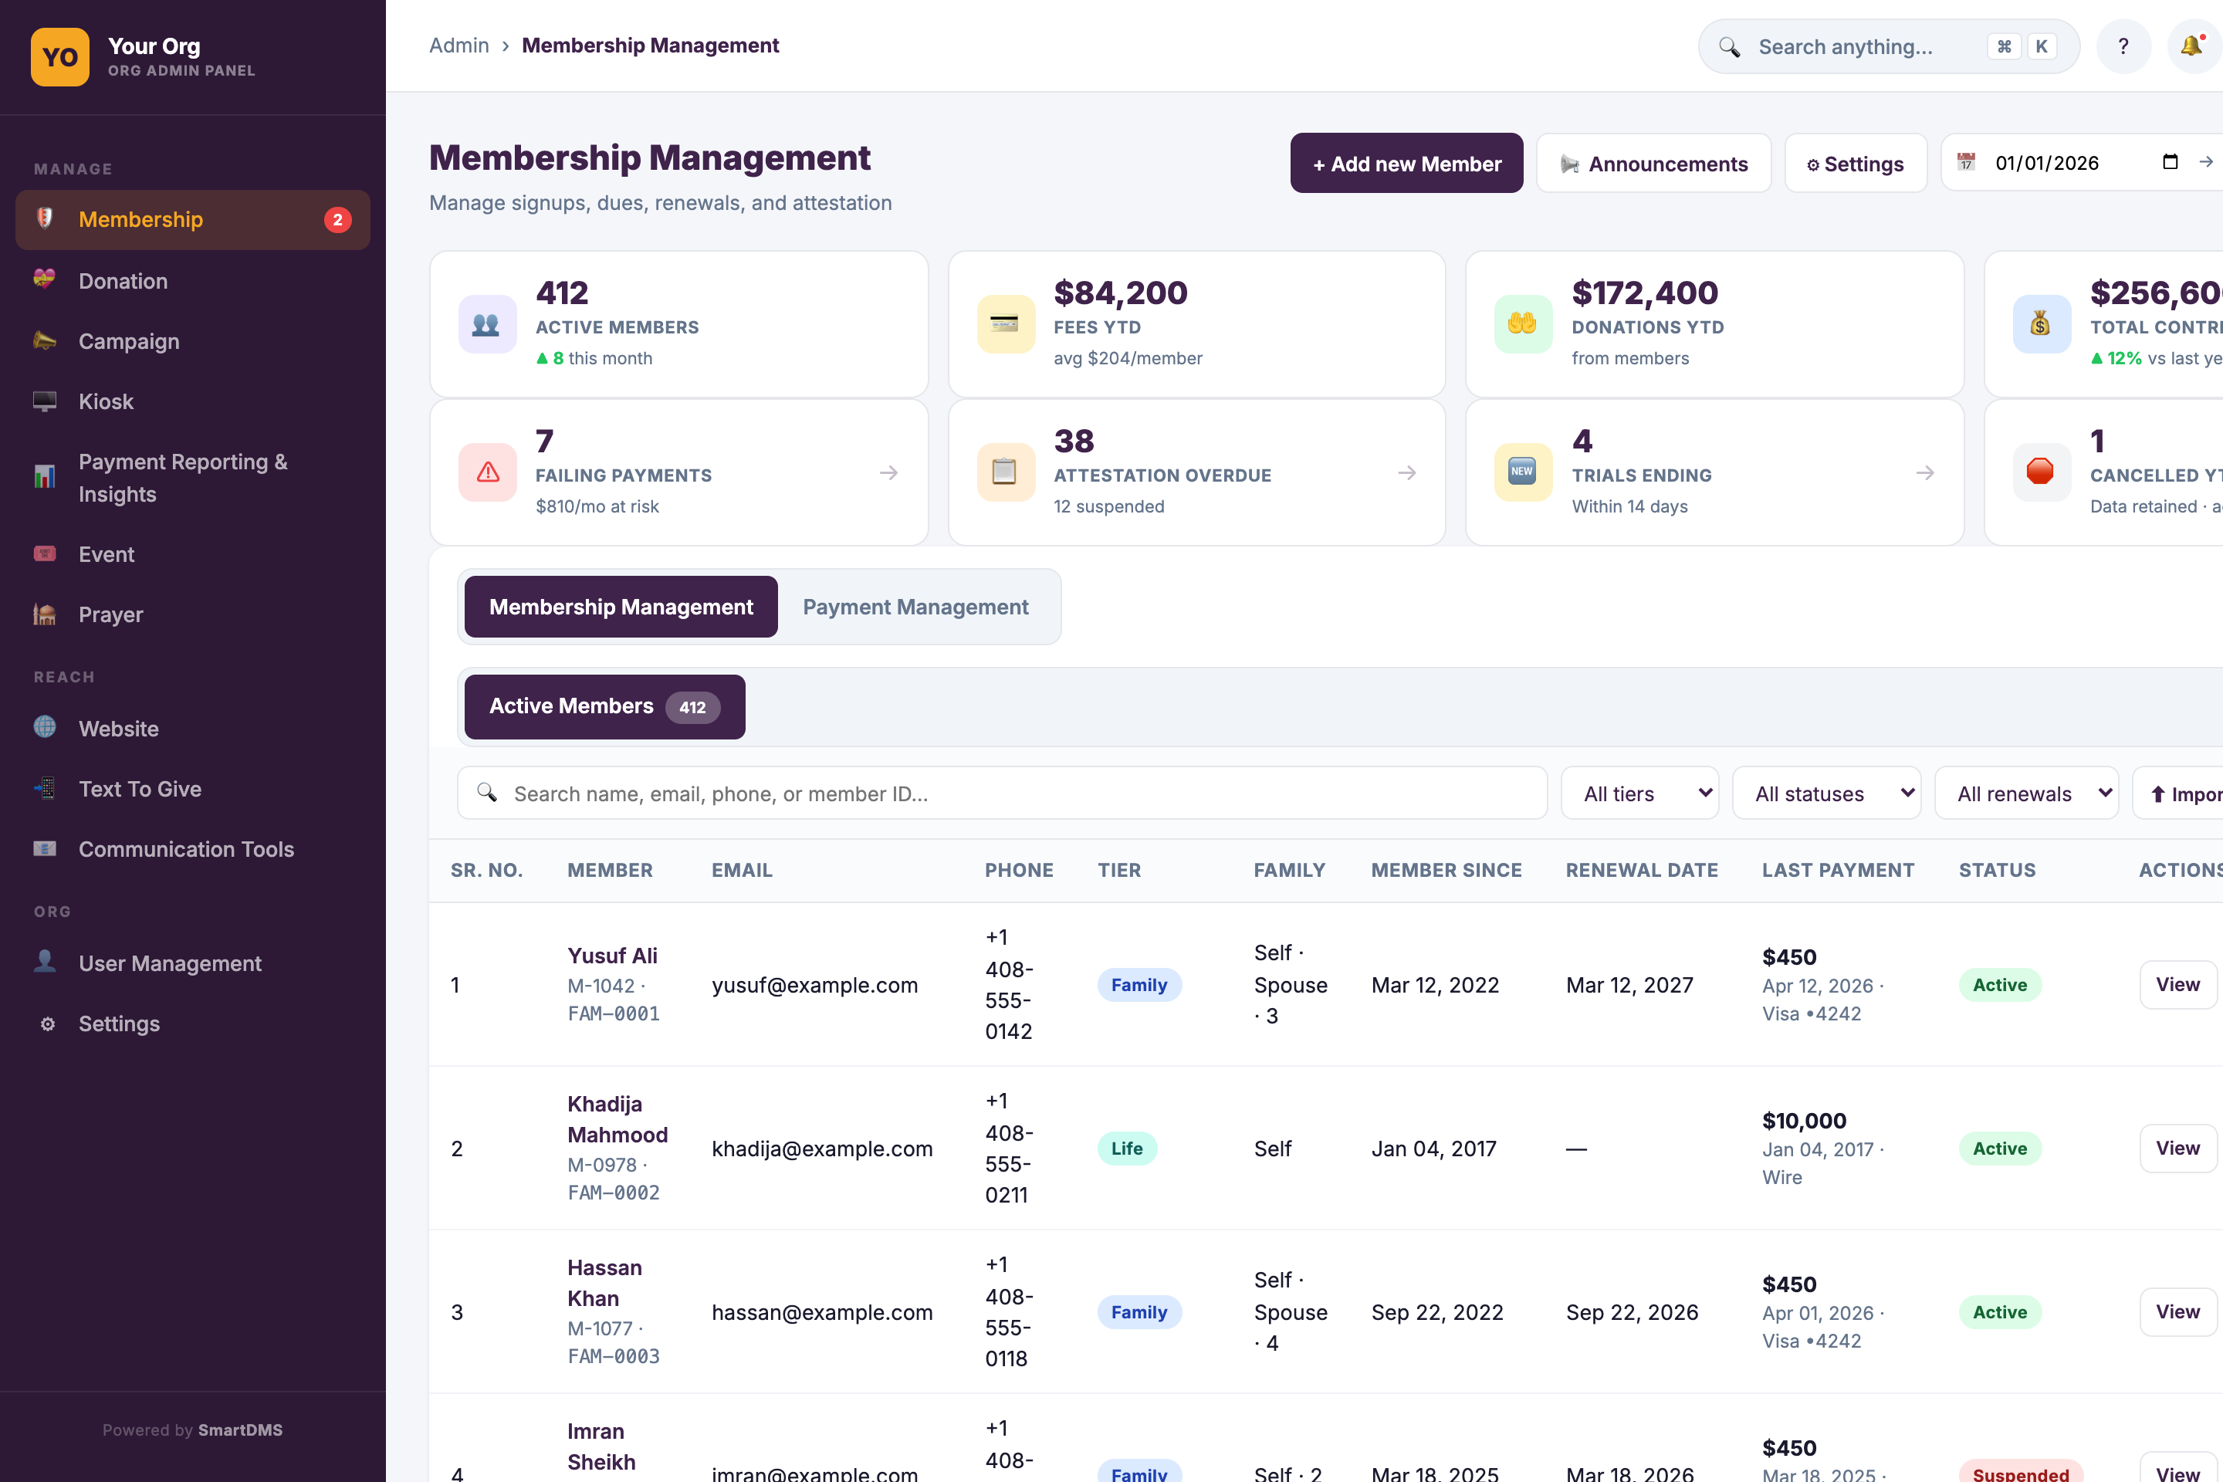Open the All statuses dropdown
The width and height of the screenshot is (2223, 1482).
pyautogui.click(x=1826, y=794)
